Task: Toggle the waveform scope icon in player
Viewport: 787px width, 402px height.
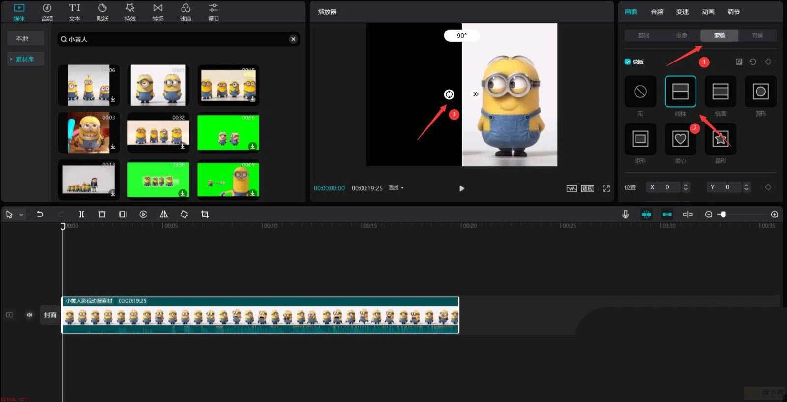Action: pyautogui.click(x=572, y=188)
